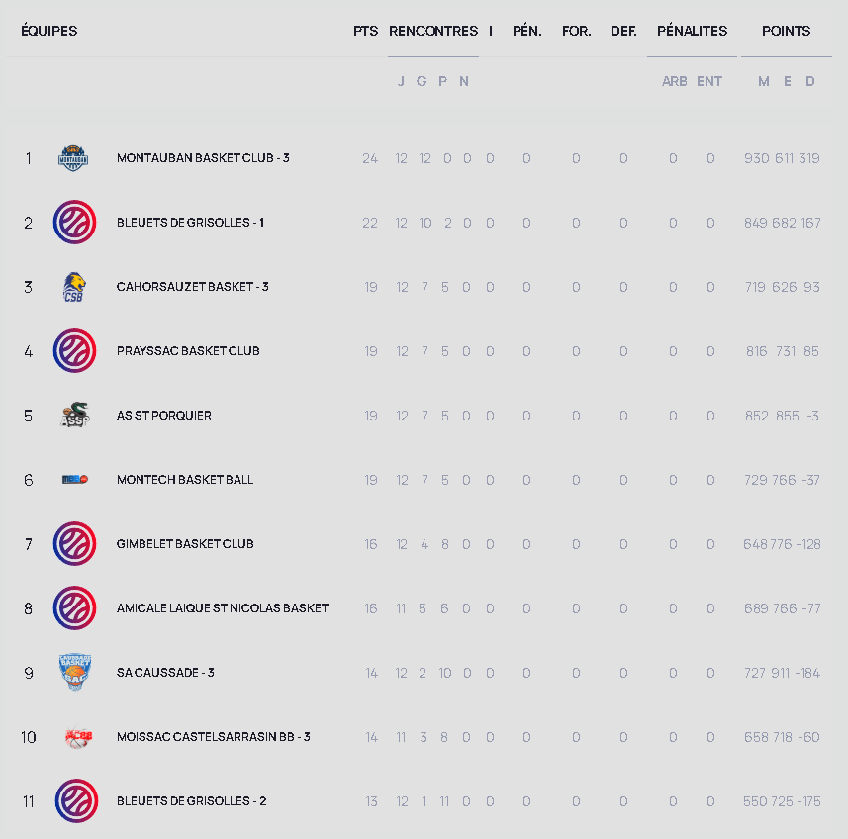This screenshot has width=848, height=839.
Task: Click the Cahors Sauzet CSB lion logo
Action: coord(74,287)
